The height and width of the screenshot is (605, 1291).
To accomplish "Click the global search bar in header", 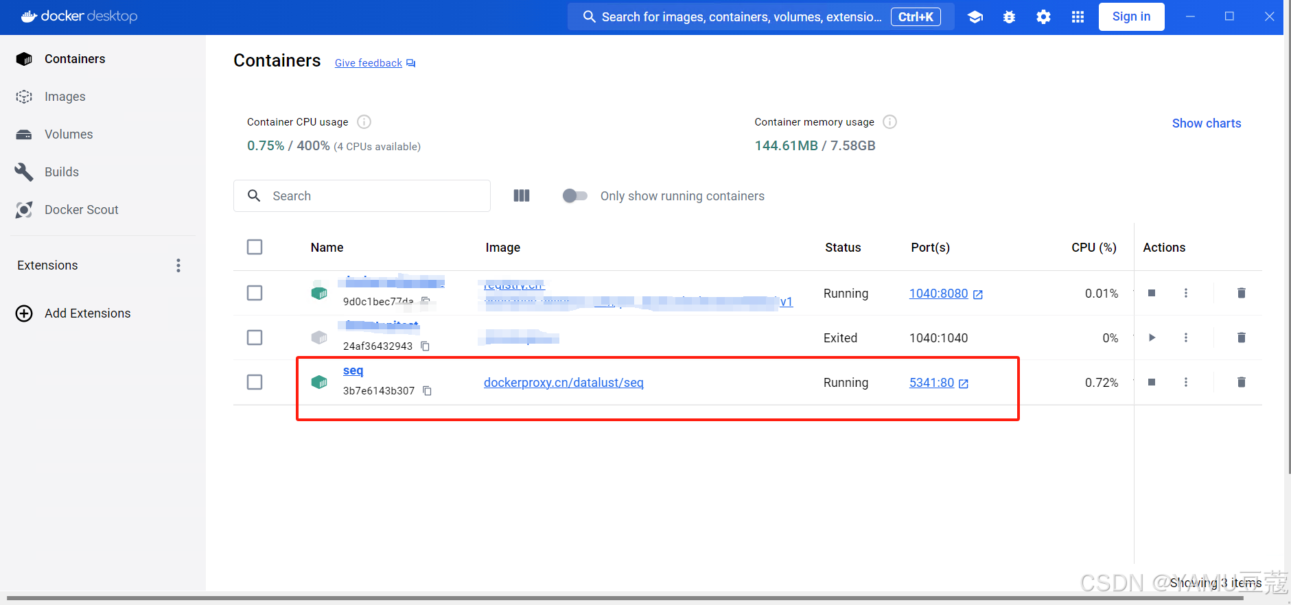I will [760, 16].
